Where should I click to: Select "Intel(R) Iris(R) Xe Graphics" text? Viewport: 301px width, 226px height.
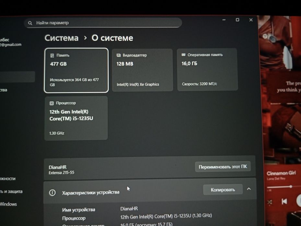[138, 84]
